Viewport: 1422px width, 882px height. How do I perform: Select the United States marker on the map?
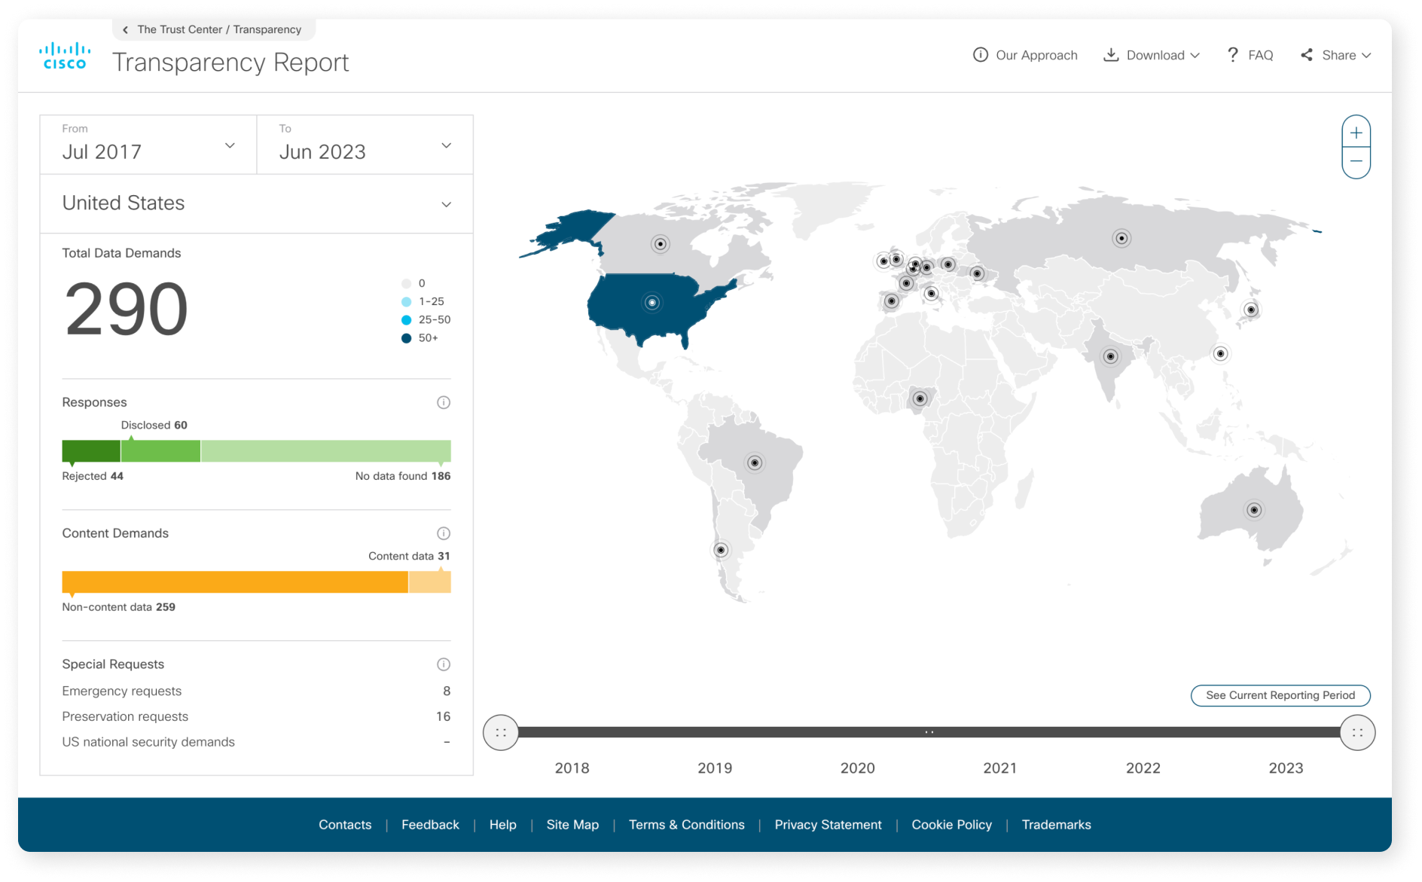[651, 302]
